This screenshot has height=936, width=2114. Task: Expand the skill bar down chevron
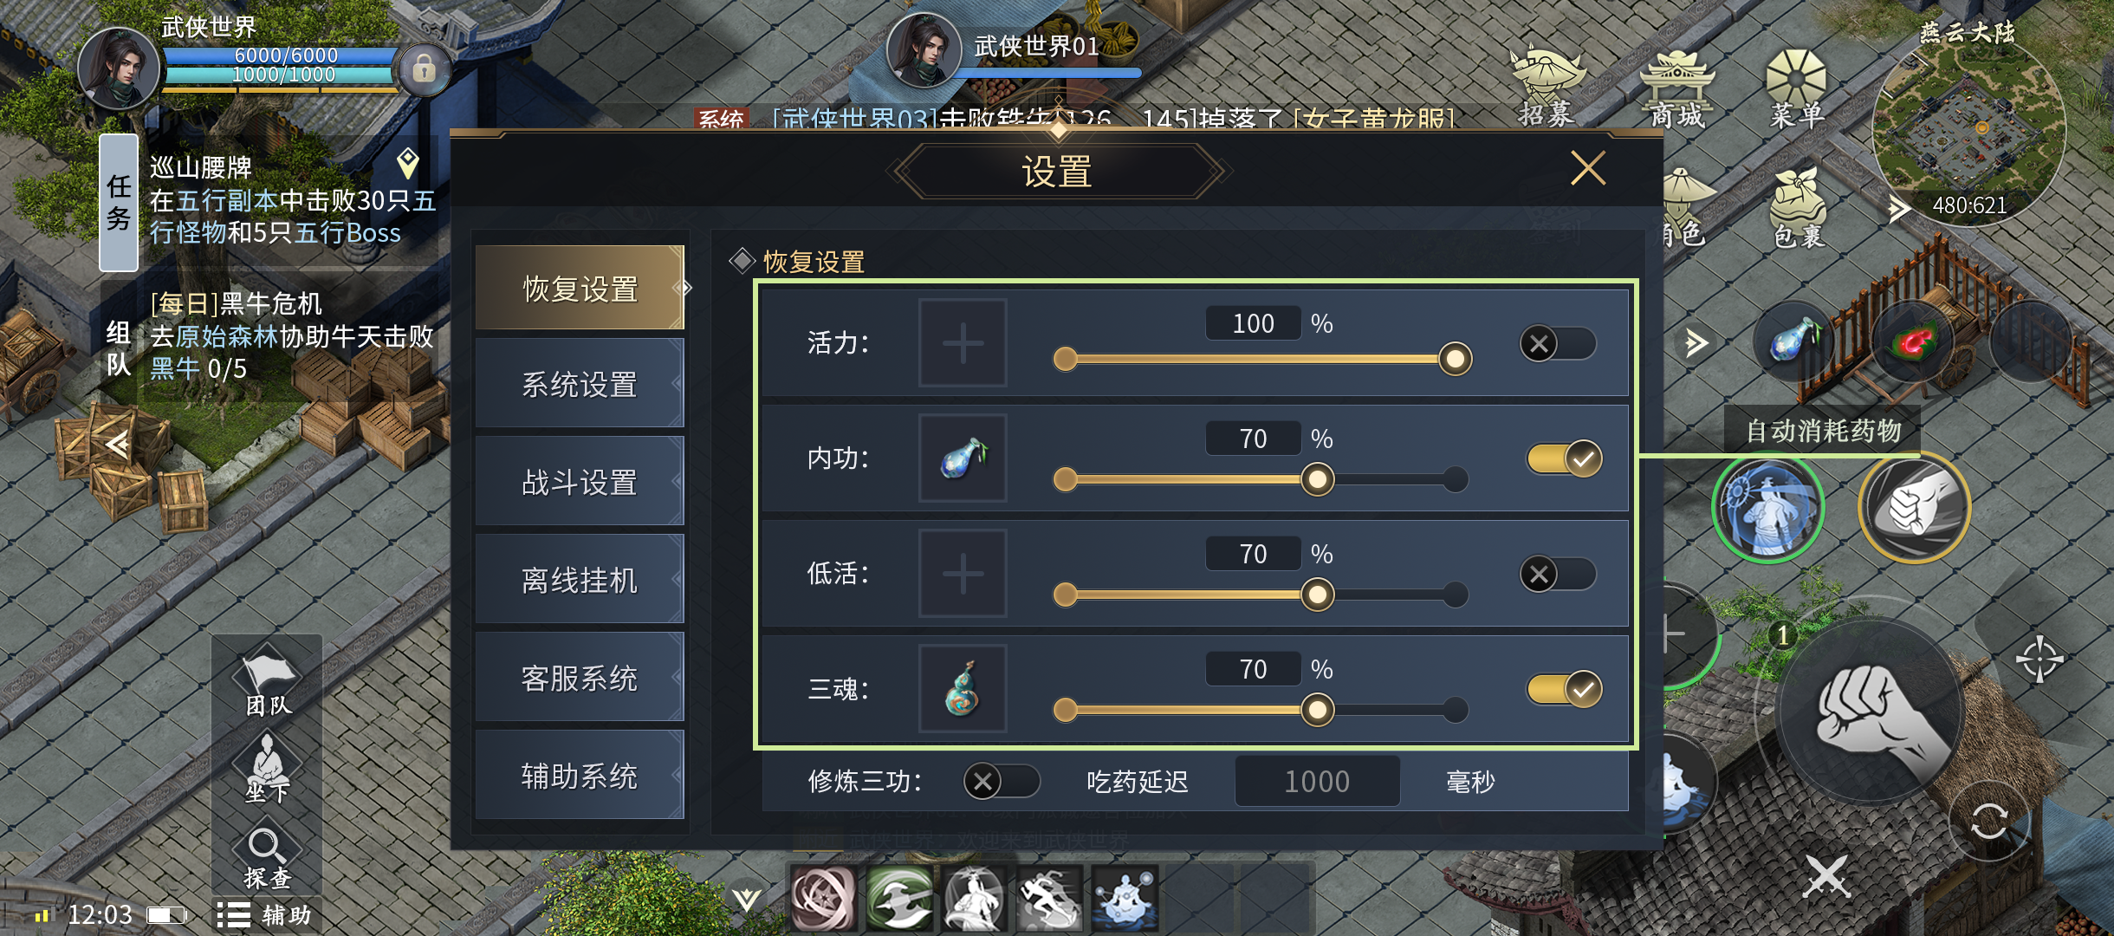(x=746, y=900)
